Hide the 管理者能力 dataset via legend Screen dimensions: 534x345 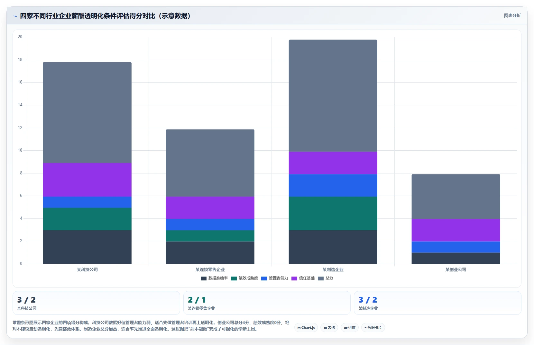click(x=275, y=278)
